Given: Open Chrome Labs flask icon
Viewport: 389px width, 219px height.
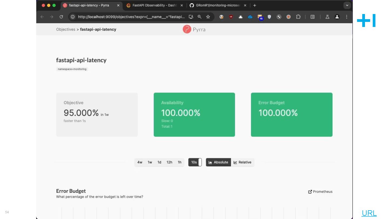Looking at the screenshot, I should point(327,17).
